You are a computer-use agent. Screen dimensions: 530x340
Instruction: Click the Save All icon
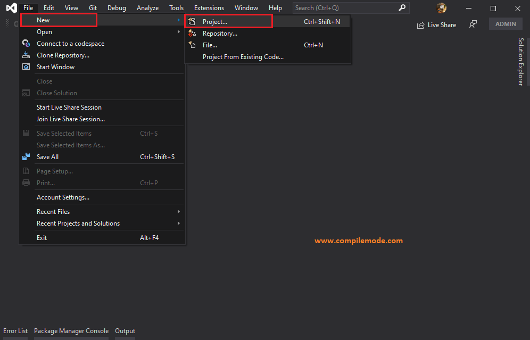[x=26, y=156]
